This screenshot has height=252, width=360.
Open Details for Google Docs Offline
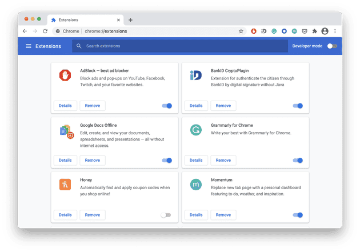(x=65, y=160)
